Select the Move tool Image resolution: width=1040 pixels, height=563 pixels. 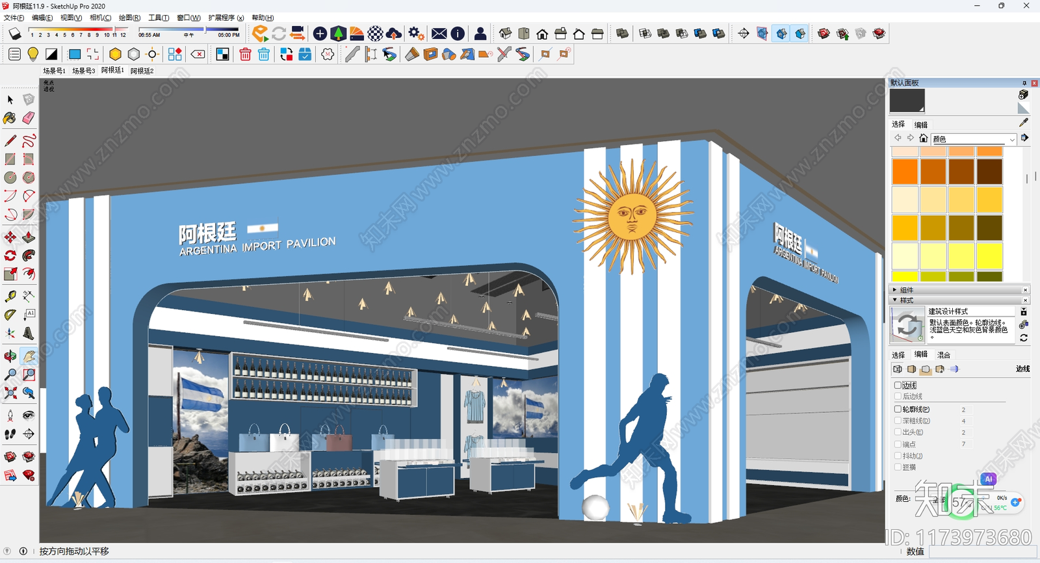[x=10, y=237]
